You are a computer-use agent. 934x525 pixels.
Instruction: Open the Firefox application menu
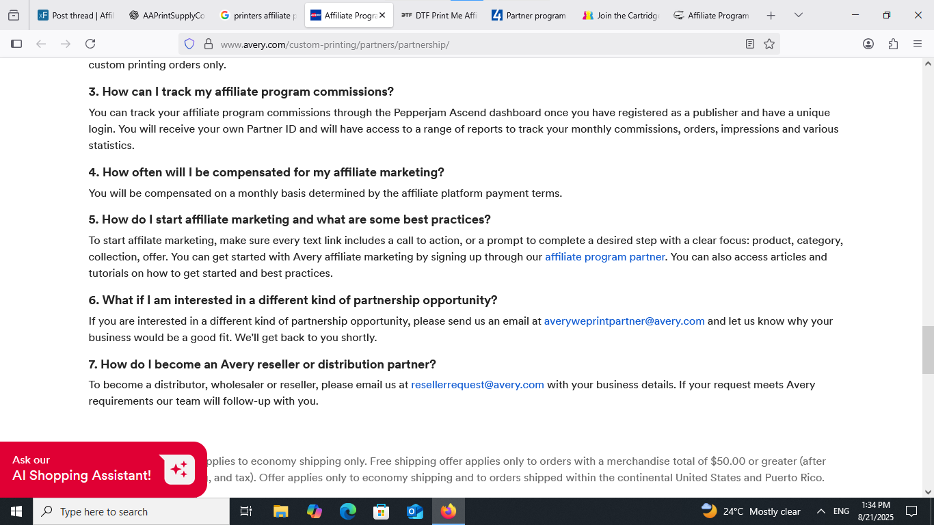tap(918, 44)
